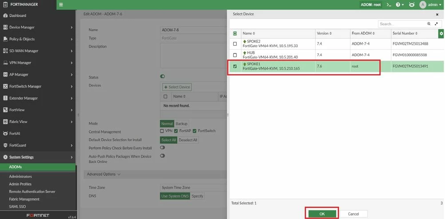Click the Policy & Objects sidebar icon
445x219 pixels.
click(x=5, y=39)
